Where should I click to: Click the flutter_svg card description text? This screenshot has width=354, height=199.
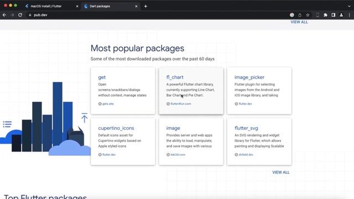click(259, 140)
